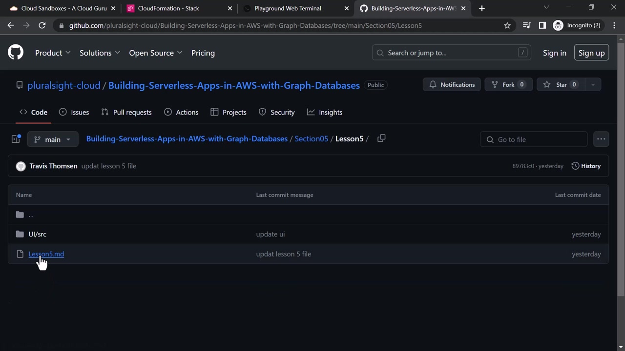Viewport: 625px width, 351px height.
Task: Click the Go to file field
Action: point(534,139)
